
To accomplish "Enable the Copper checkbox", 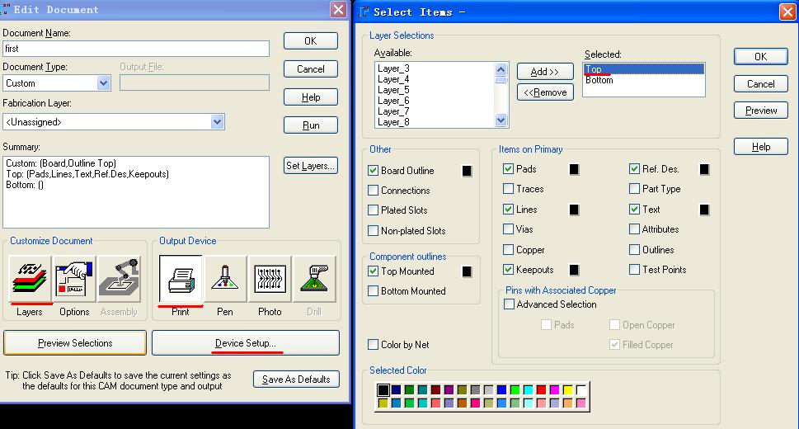I will point(508,249).
